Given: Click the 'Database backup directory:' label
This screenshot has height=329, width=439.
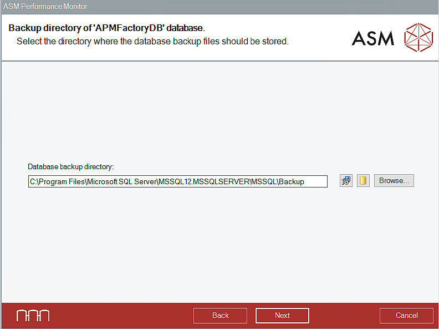Looking at the screenshot, I should pyautogui.click(x=70, y=167).
